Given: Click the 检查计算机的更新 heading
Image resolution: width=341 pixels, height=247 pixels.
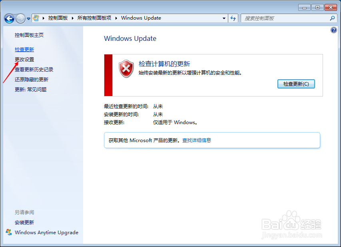Looking at the screenshot, I should point(164,64).
